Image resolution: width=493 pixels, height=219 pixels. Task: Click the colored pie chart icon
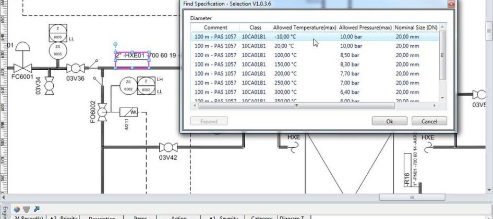(x=17, y=209)
